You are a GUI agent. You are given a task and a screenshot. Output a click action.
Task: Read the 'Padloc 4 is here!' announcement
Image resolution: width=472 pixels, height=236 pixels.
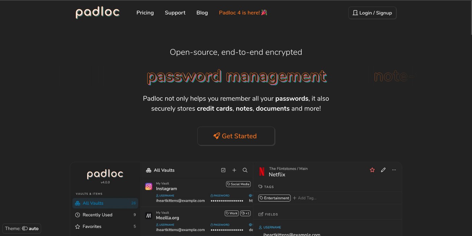tap(243, 13)
